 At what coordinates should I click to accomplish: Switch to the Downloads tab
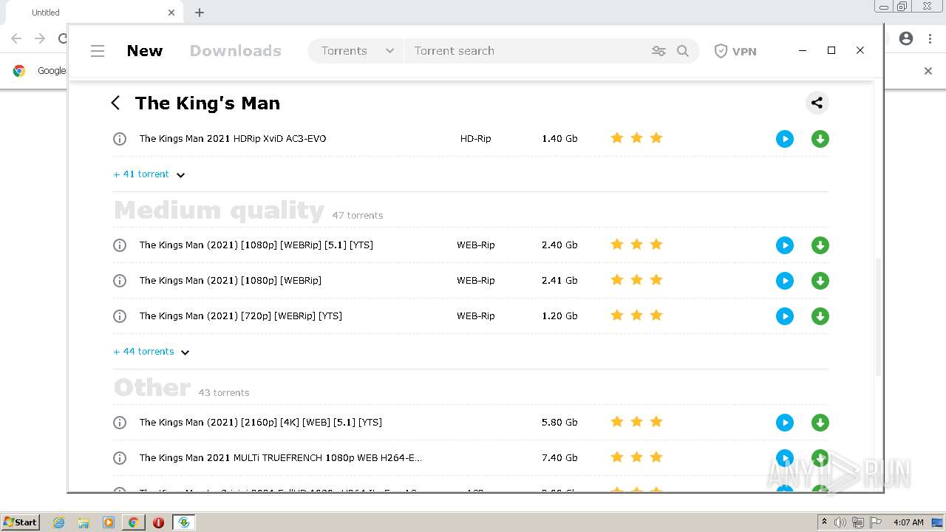coord(236,51)
